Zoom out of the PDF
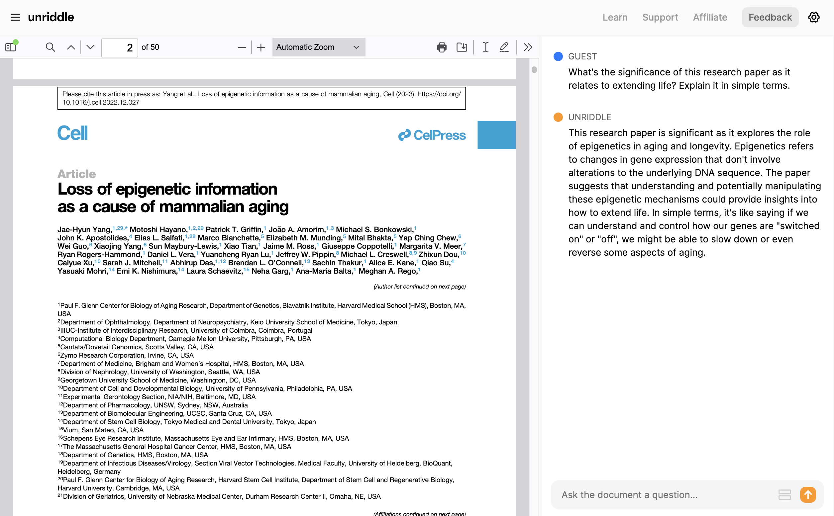 pyautogui.click(x=242, y=47)
